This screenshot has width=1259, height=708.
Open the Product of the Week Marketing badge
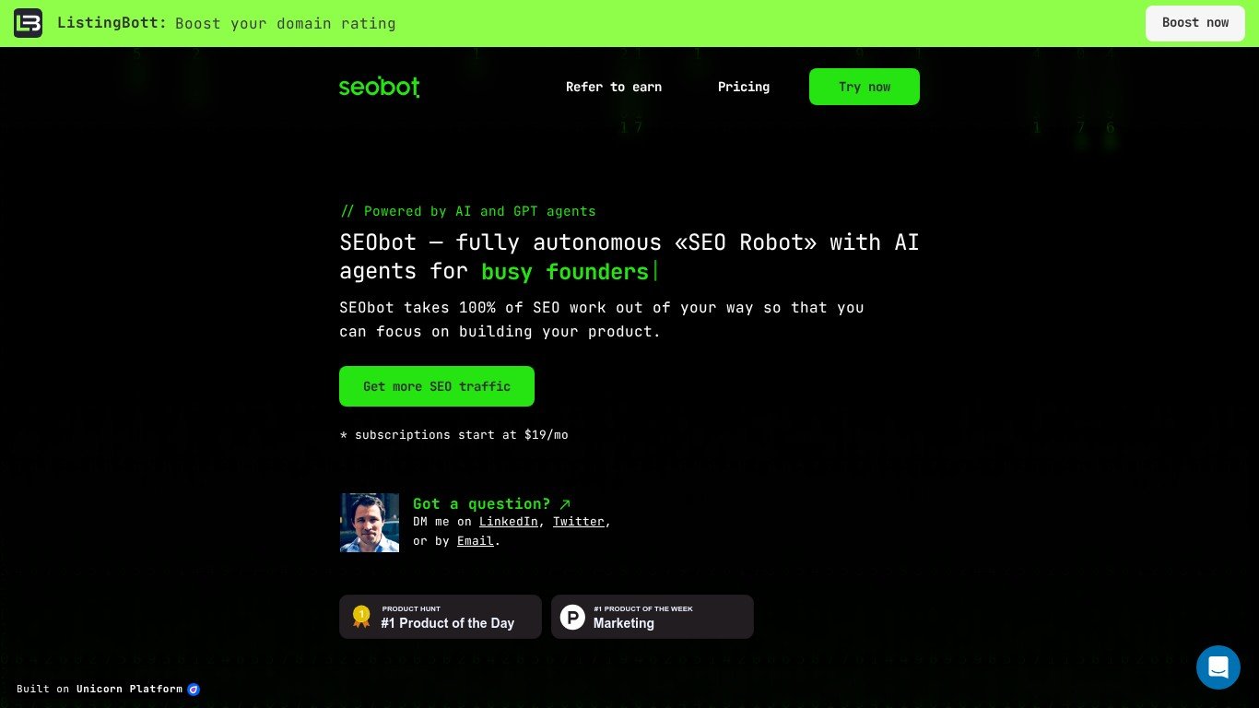[x=653, y=617]
